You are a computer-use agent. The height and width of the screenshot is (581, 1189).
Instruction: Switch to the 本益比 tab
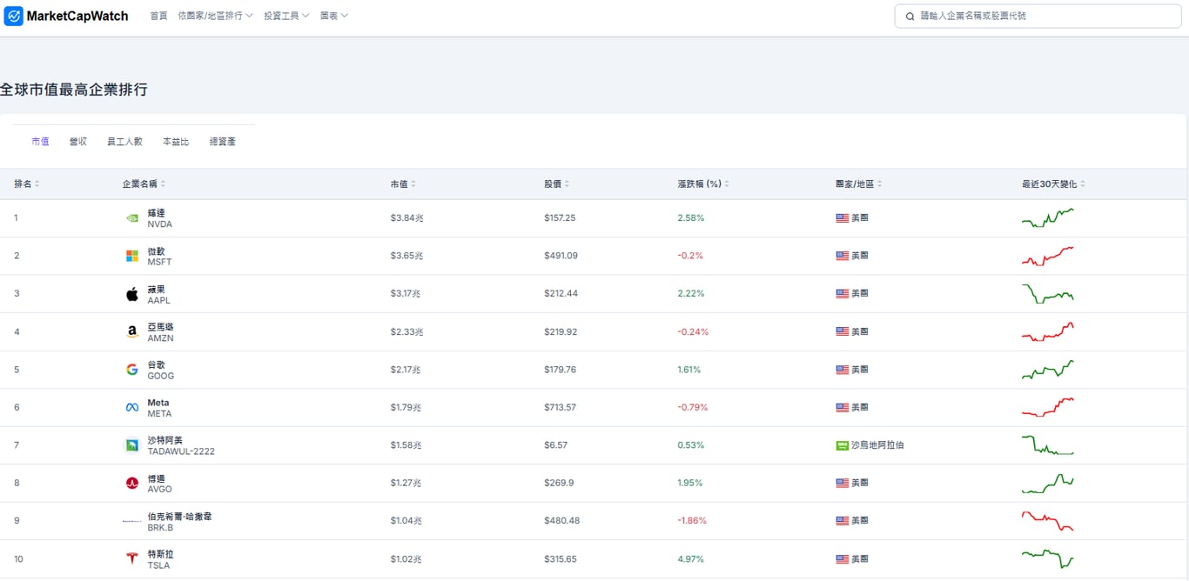[x=176, y=142]
